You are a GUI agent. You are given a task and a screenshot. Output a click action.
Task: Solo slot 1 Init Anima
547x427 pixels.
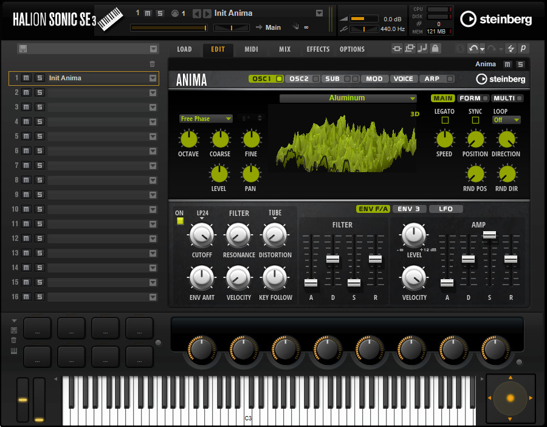point(40,78)
